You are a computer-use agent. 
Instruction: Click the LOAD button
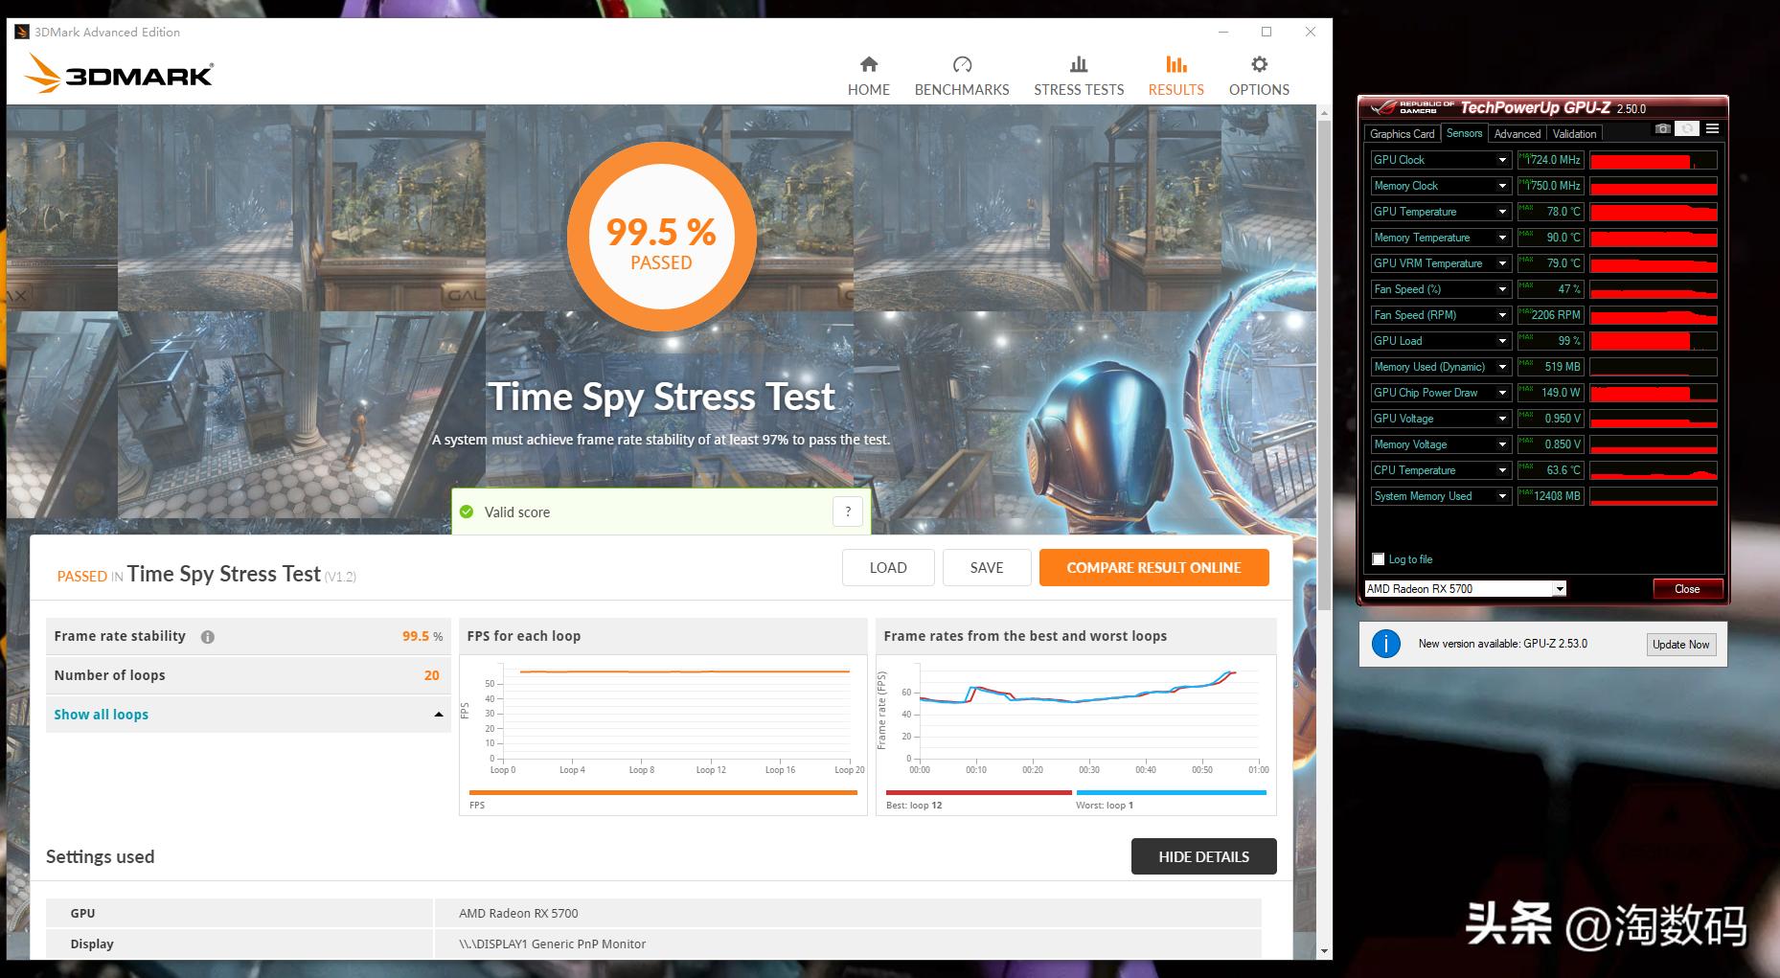tap(888, 567)
